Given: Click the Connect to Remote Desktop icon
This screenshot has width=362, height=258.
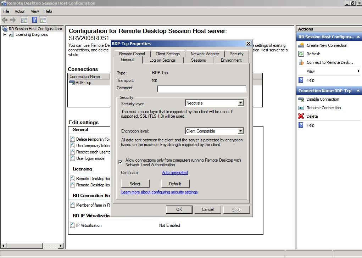Looking at the screenshot, I should (x=301, y=62).
